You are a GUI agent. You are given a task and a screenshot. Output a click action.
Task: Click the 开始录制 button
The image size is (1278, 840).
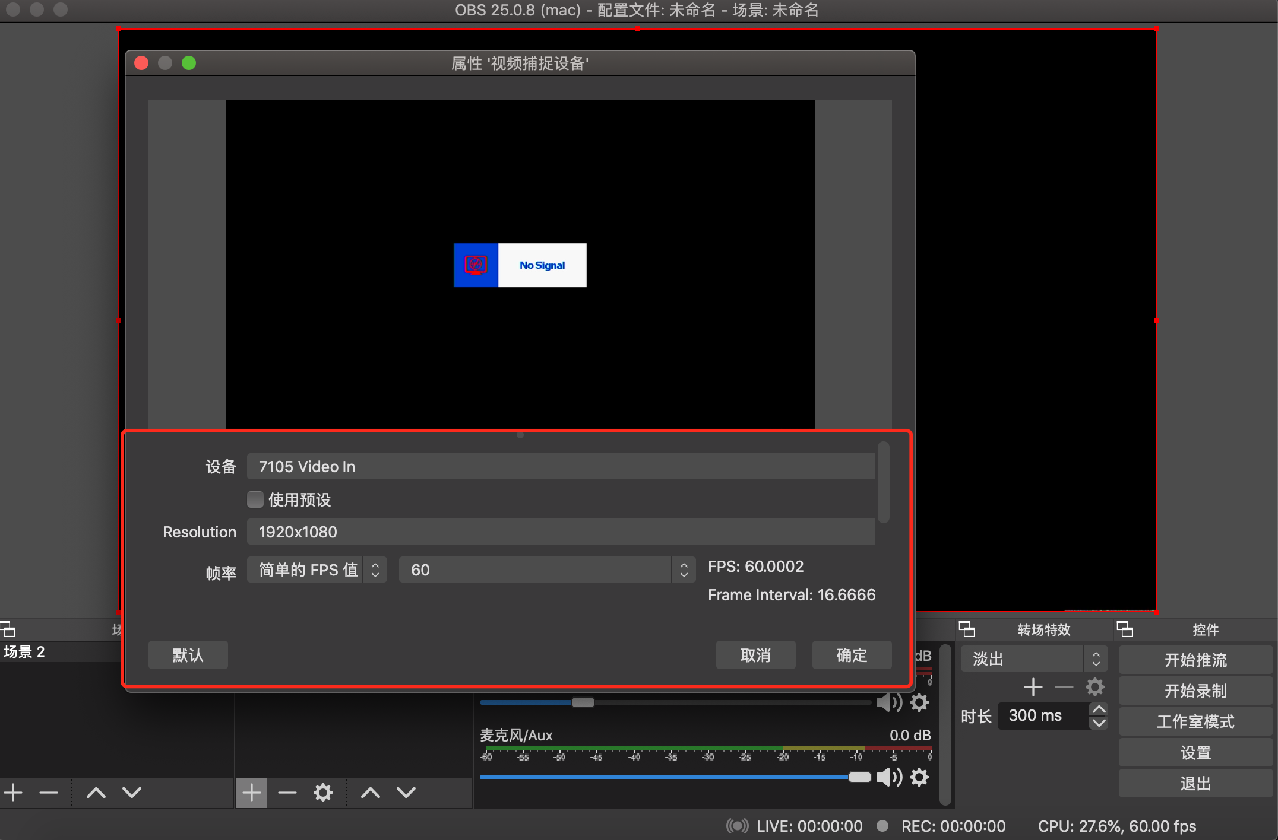[x=1195, y=691]
